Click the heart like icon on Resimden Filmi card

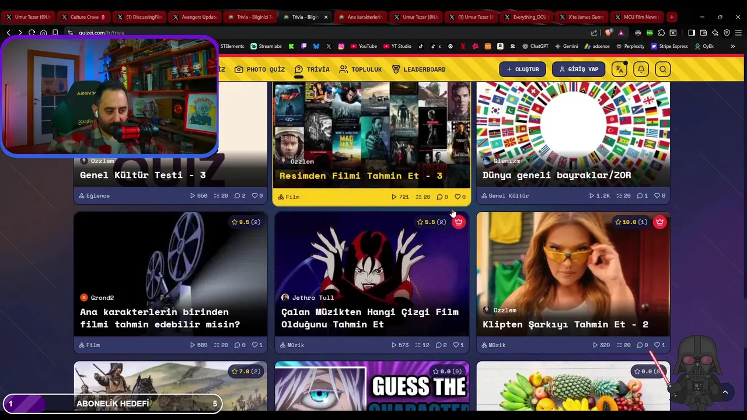458,197
